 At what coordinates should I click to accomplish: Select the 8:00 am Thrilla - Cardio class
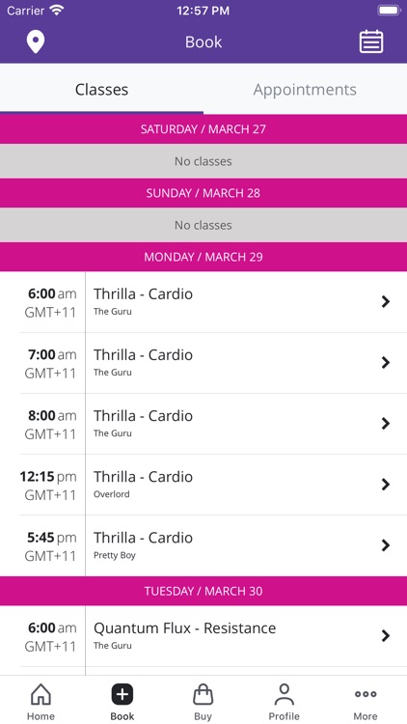point(203,424)
